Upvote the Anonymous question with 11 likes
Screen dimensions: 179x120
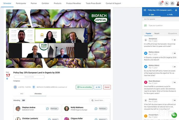pos(174,40)
